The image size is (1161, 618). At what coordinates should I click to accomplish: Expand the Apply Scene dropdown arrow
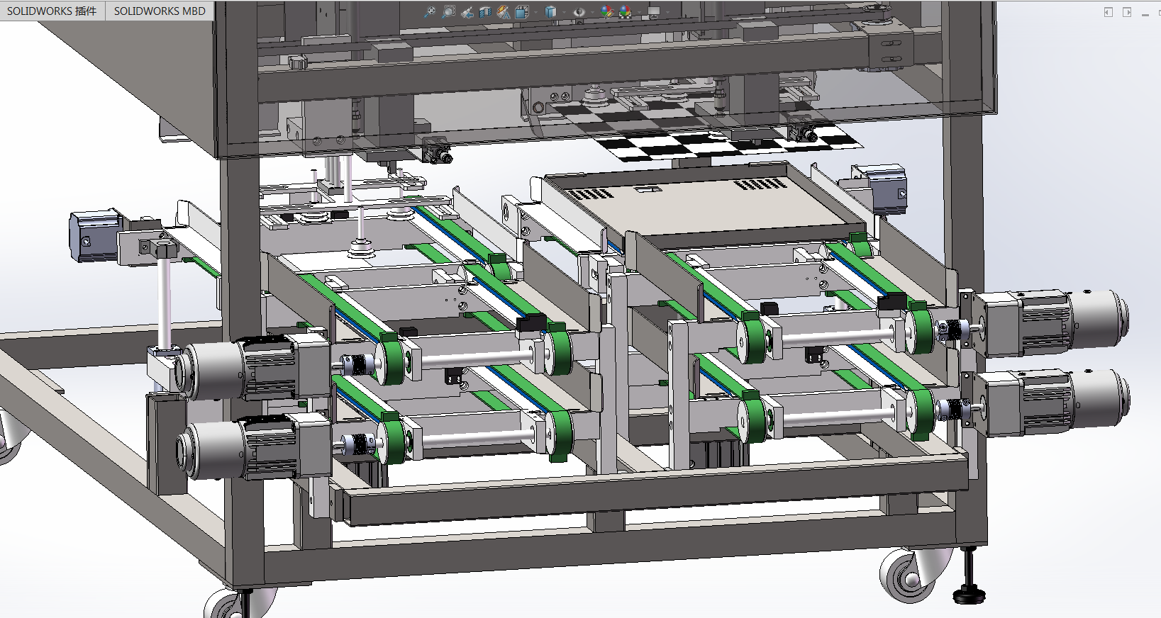point(639,12)
